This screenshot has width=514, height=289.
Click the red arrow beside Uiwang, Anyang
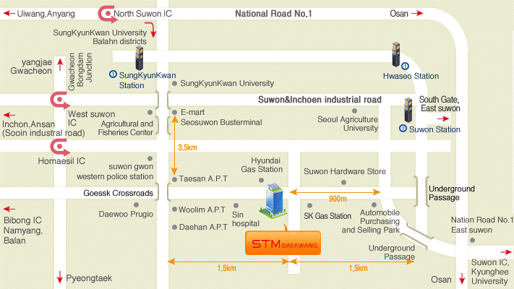coord(7,13)
